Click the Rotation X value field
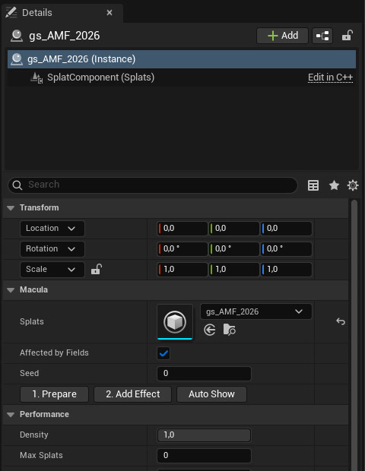This screenshot has width=365, height=471. click(182, 249)
